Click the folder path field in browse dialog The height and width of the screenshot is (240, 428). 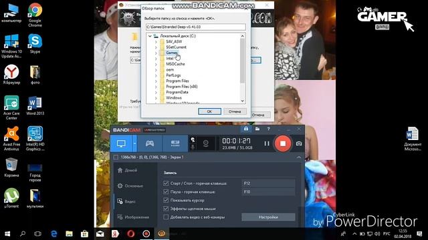click(x=196, y=27)
